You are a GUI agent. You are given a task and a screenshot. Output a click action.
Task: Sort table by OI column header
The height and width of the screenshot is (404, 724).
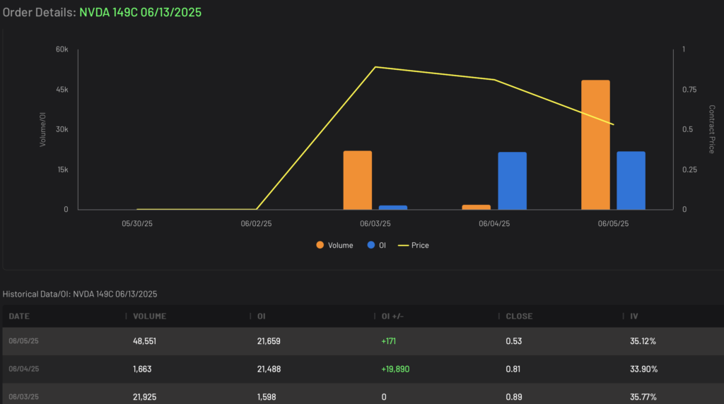(x=262, y=316)
